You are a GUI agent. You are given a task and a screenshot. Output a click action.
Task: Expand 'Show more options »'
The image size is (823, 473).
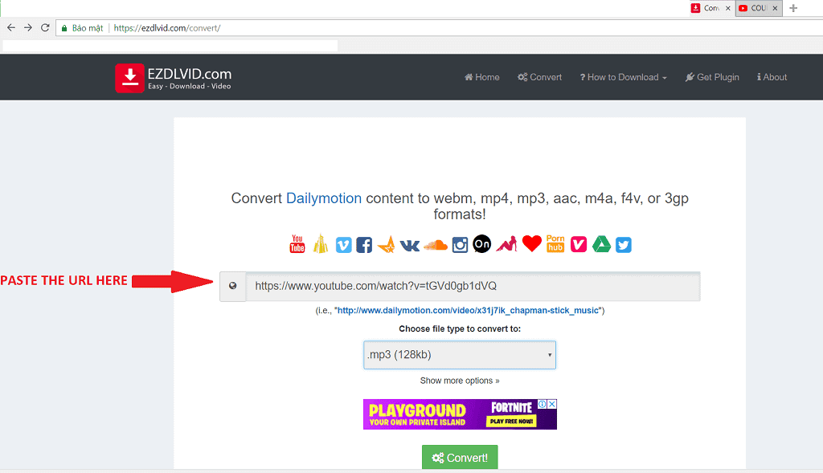pyautogui.click(x=460, y=381)
